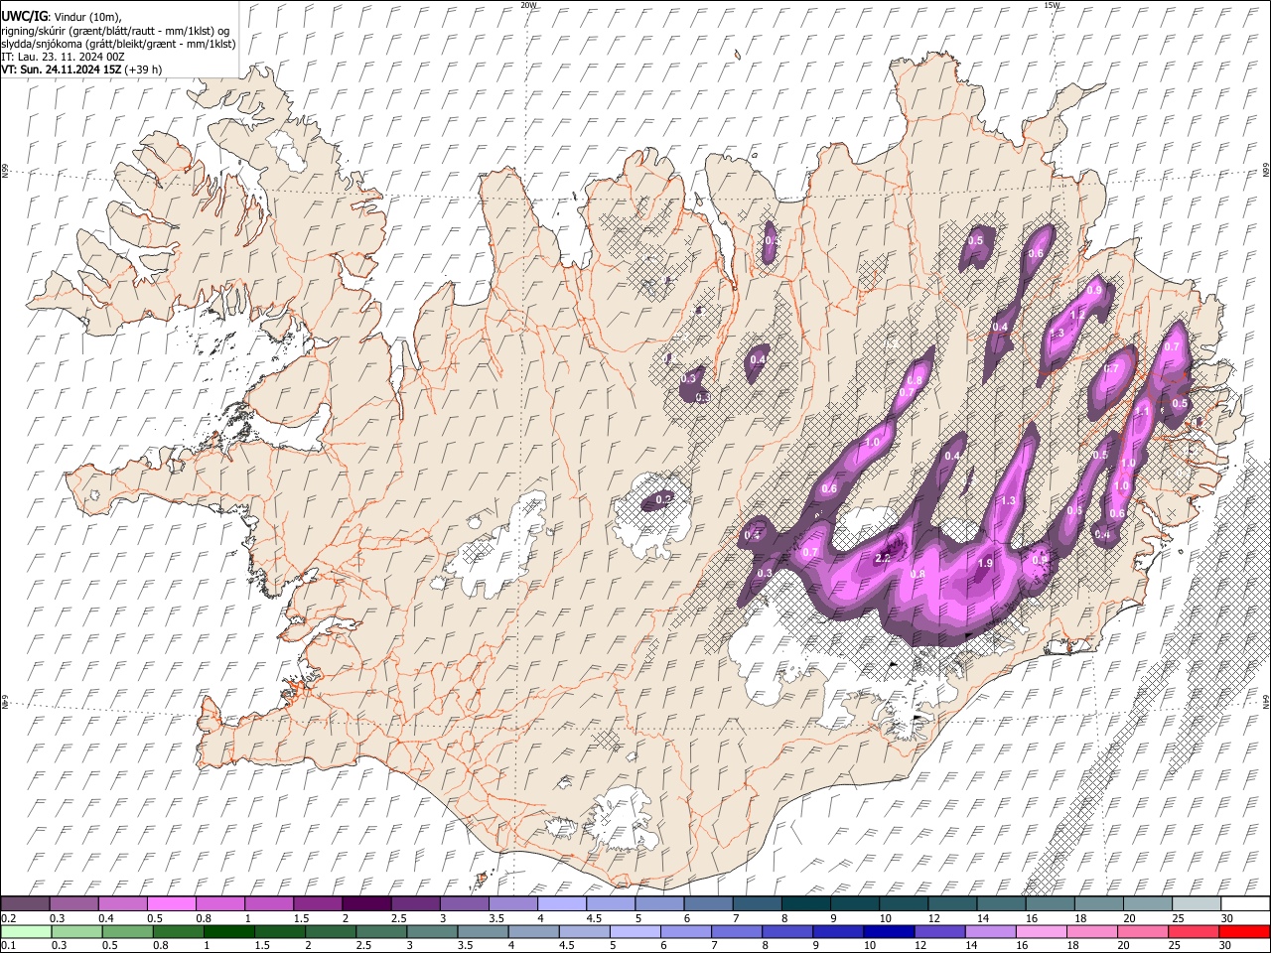
Task: Click the '20W' longitude label at the top
Action: 528,5
